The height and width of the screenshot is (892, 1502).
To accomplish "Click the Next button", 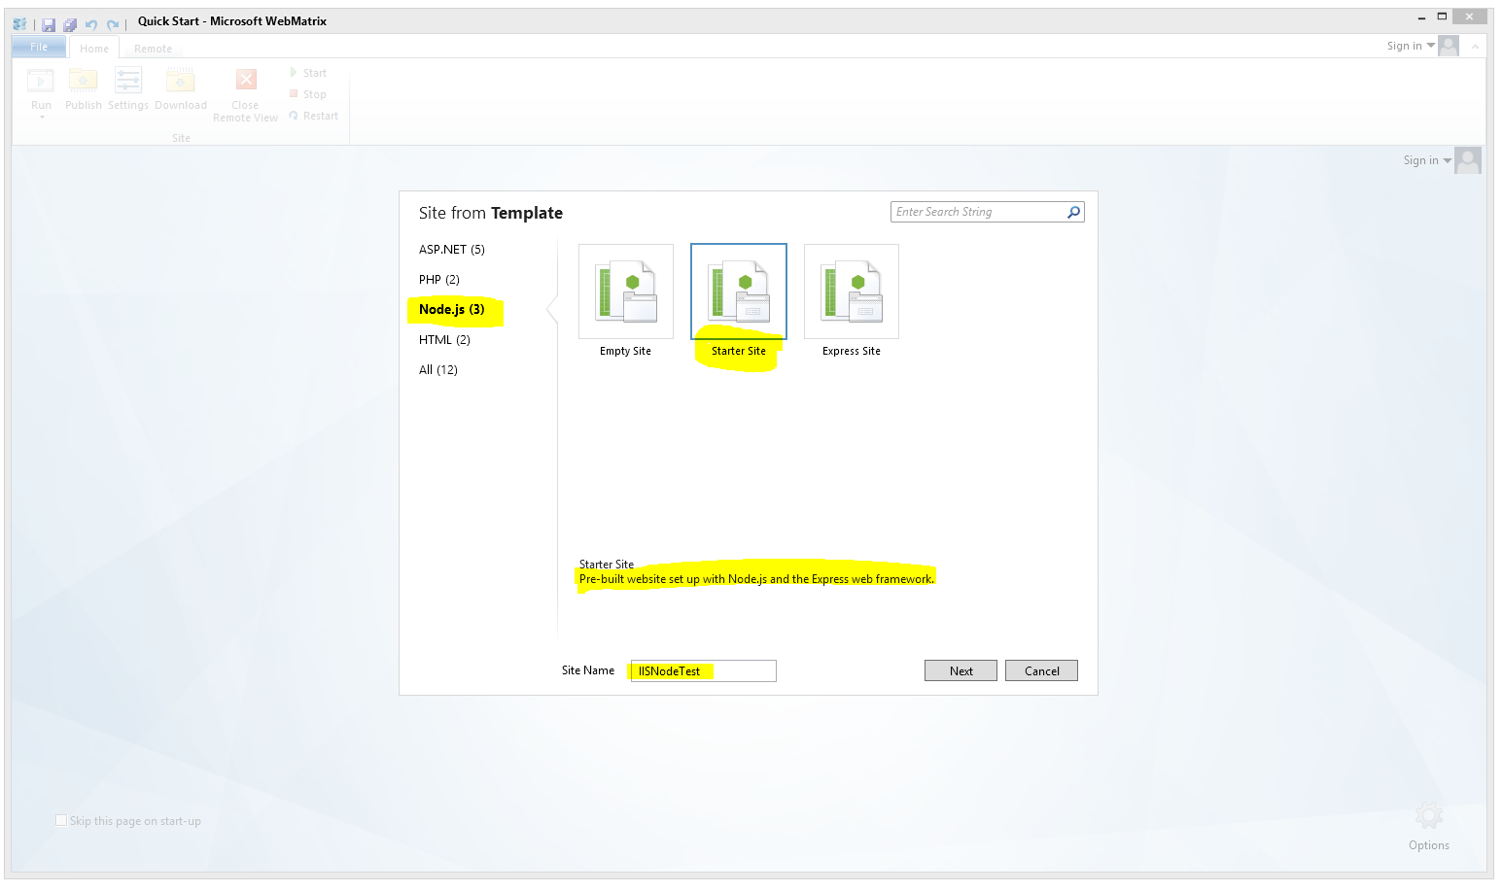I will pos(961,670).
